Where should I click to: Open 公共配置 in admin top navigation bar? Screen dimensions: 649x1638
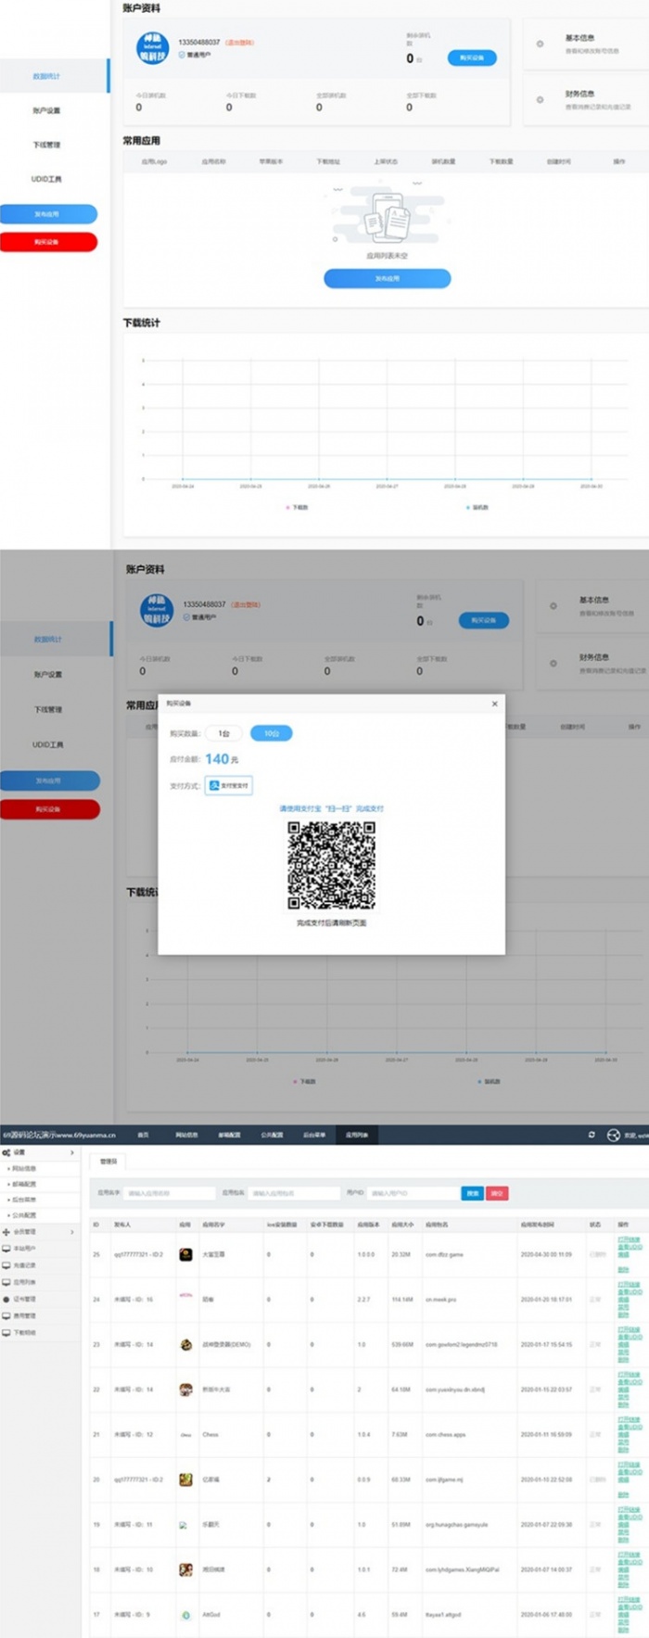pos(272,1135)
